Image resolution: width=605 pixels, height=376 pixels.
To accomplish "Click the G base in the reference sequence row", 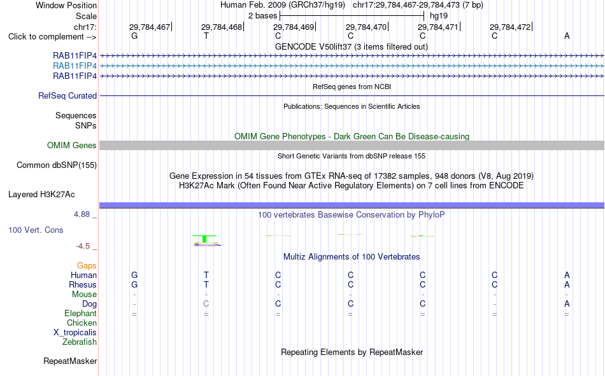I will coord(134,36).
